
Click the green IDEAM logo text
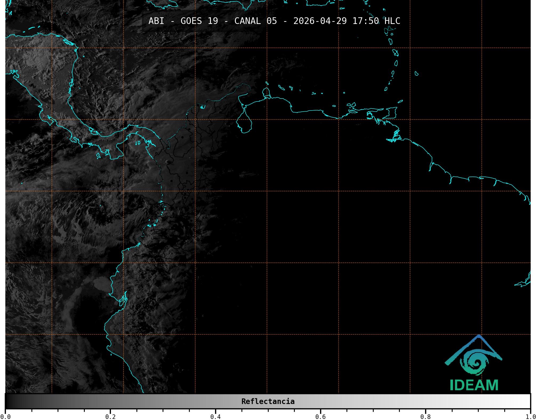pyautogui.click(x=474, y=385)
